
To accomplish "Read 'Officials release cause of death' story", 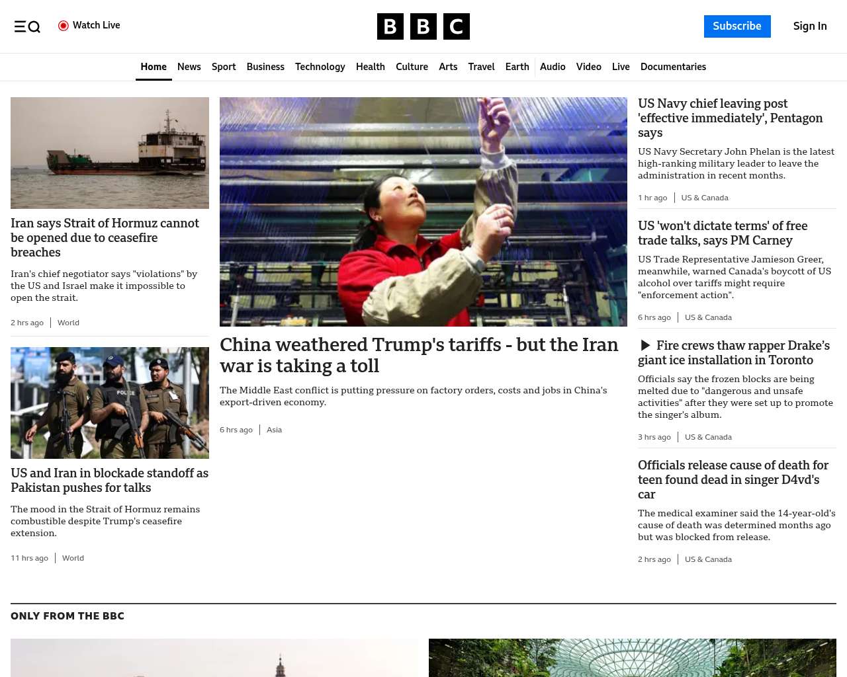I will pos(733,480).
